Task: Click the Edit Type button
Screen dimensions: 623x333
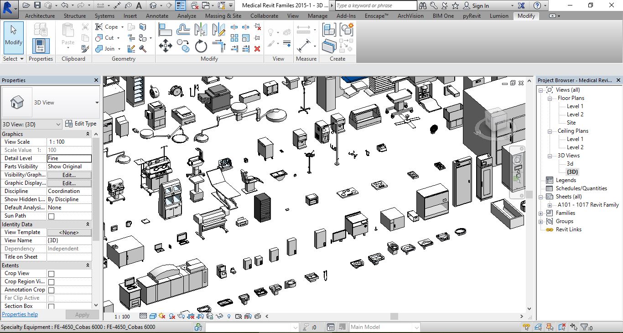Action: [x=81, y=124]
